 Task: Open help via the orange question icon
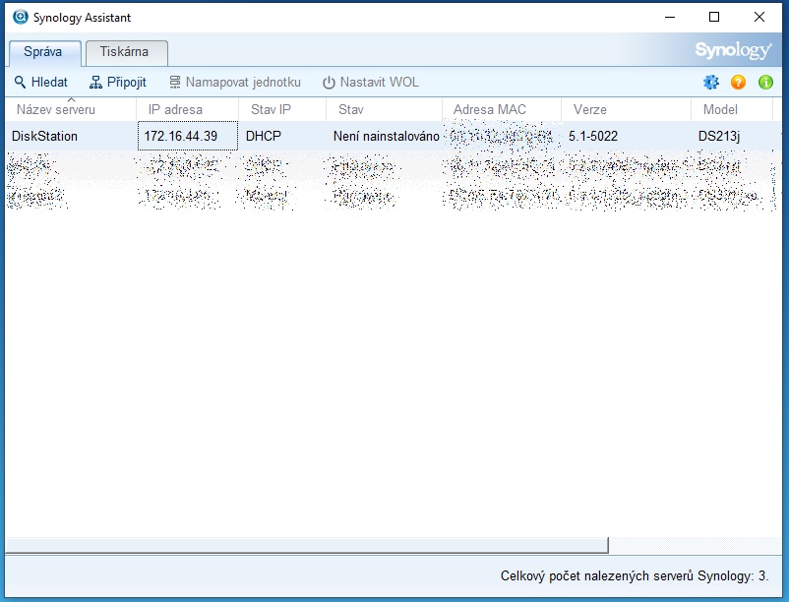click(x=738, y=83)
